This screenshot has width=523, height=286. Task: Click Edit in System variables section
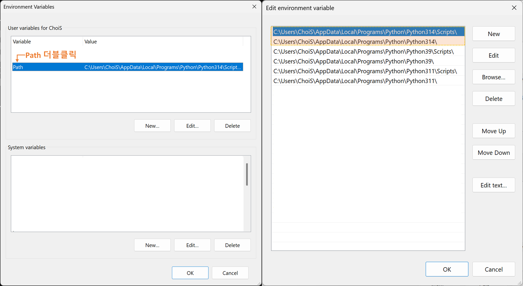point(192,245)
